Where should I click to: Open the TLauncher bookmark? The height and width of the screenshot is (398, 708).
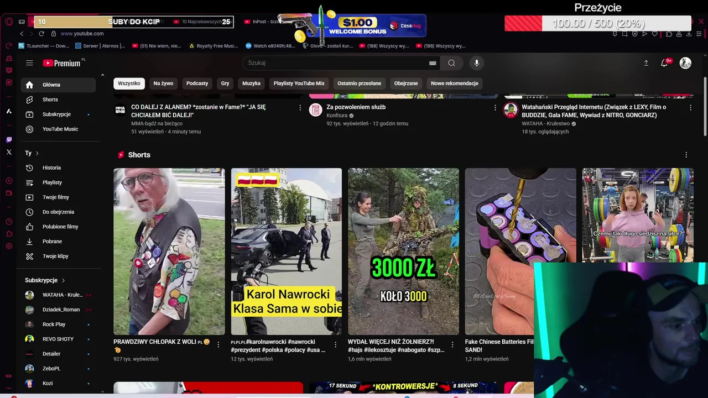[x=44, y=46]
